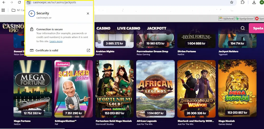Reload the page with refresh icon
This screenshot has height=129, width=264.
tap(19, 2)
